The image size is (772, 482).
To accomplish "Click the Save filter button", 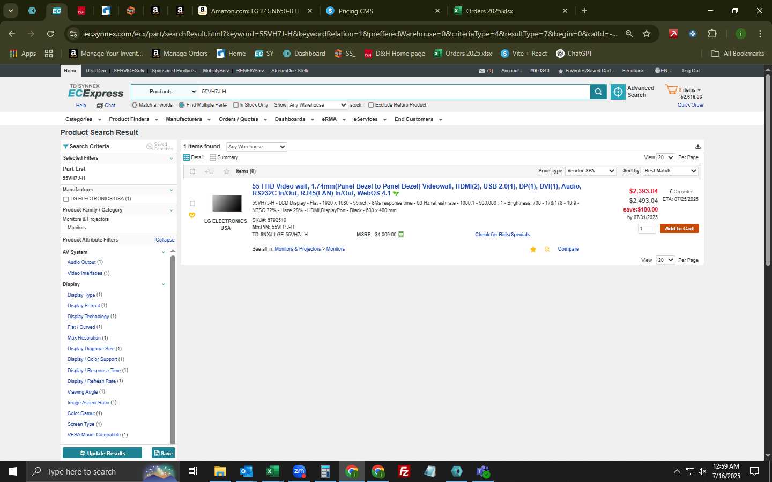I will point(163,453).
